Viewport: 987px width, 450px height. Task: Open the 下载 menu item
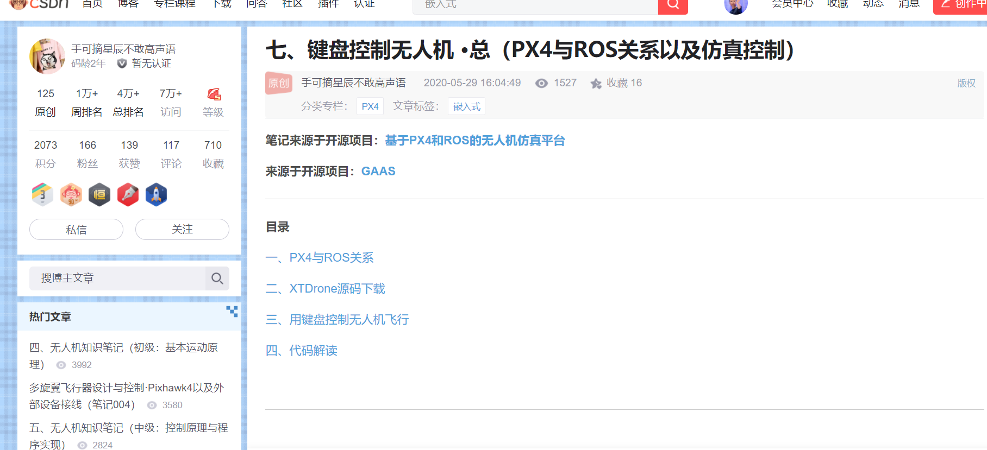(x=221, y=4)
